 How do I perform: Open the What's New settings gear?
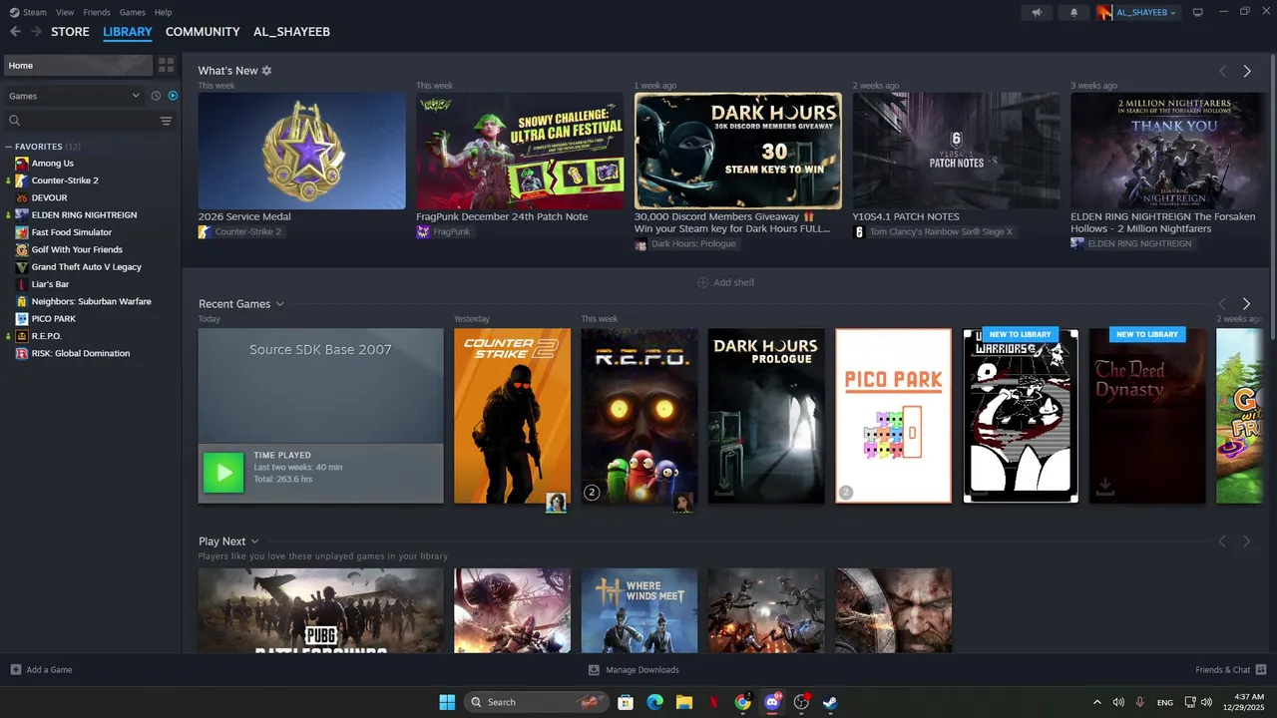(266, 71)
